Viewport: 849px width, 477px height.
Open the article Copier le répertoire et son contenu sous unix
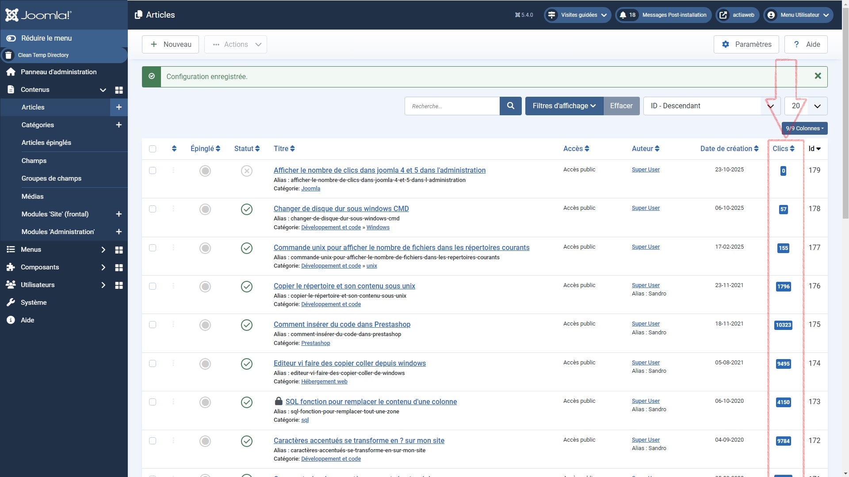point(344,286)
